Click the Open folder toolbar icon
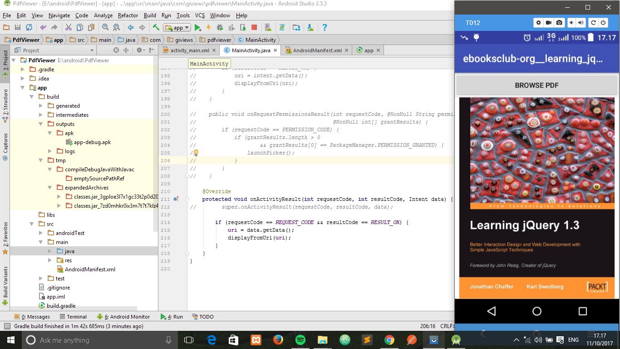Screen dimensions: 620x349 tap(6, 27)
